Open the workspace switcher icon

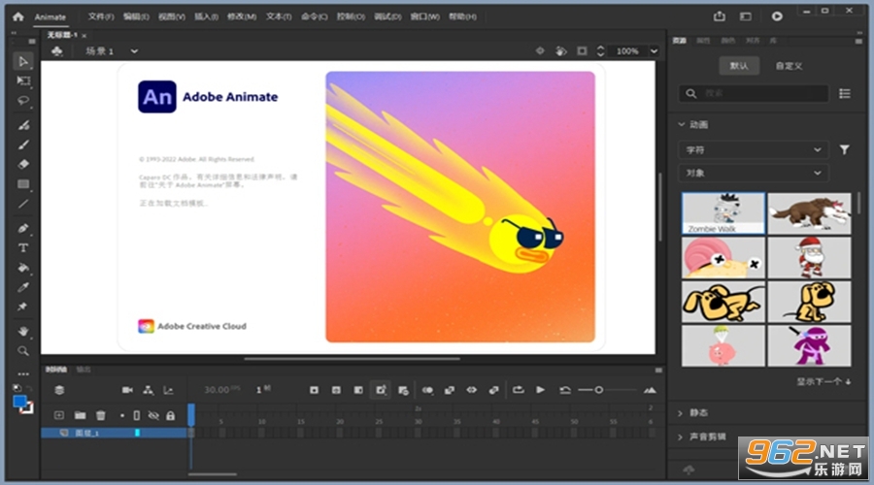[746, 16]
